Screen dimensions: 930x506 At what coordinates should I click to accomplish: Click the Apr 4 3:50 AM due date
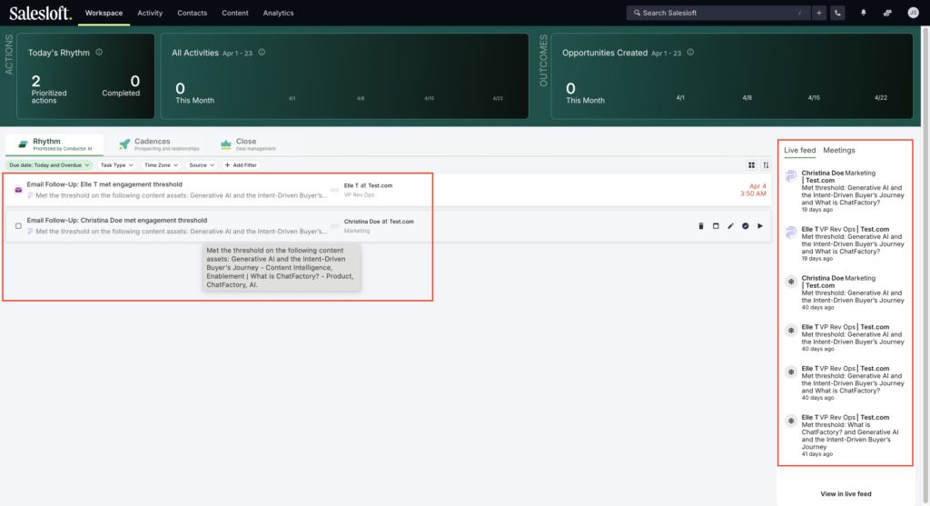pos(753,190)
